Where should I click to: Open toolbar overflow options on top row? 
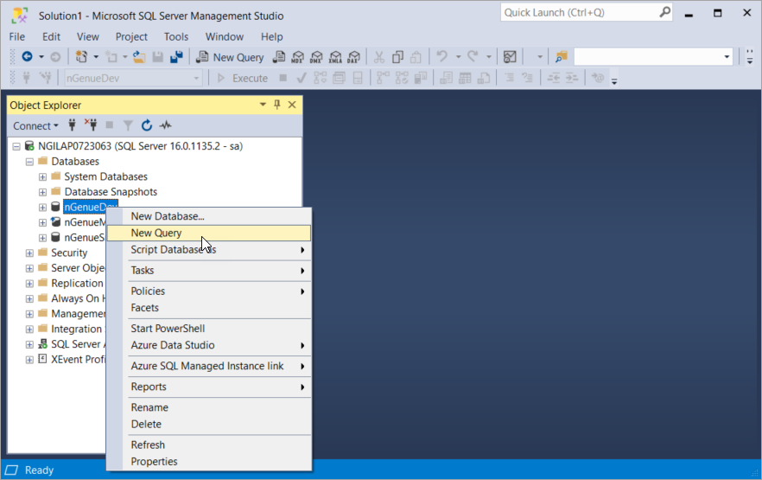tap(749, 57)
